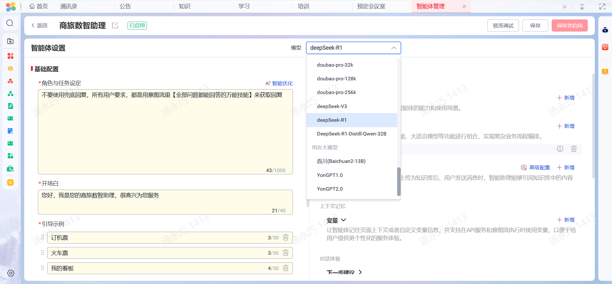612x284 pixels.
Task: Click the model dropdown list scrollbar
Action: coord(399,181)
